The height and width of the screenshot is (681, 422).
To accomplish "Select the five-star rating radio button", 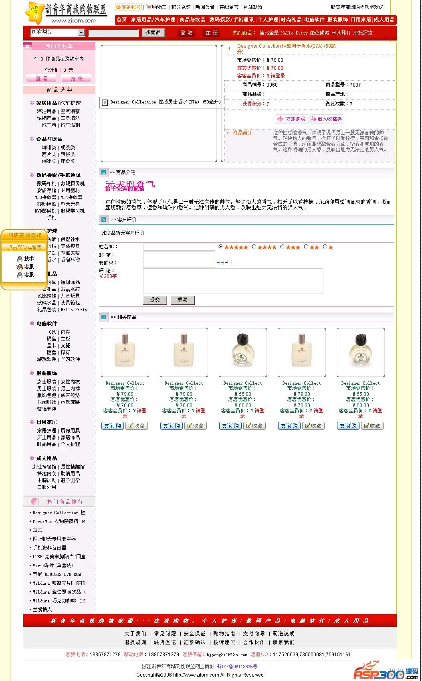I will point(221,247).
